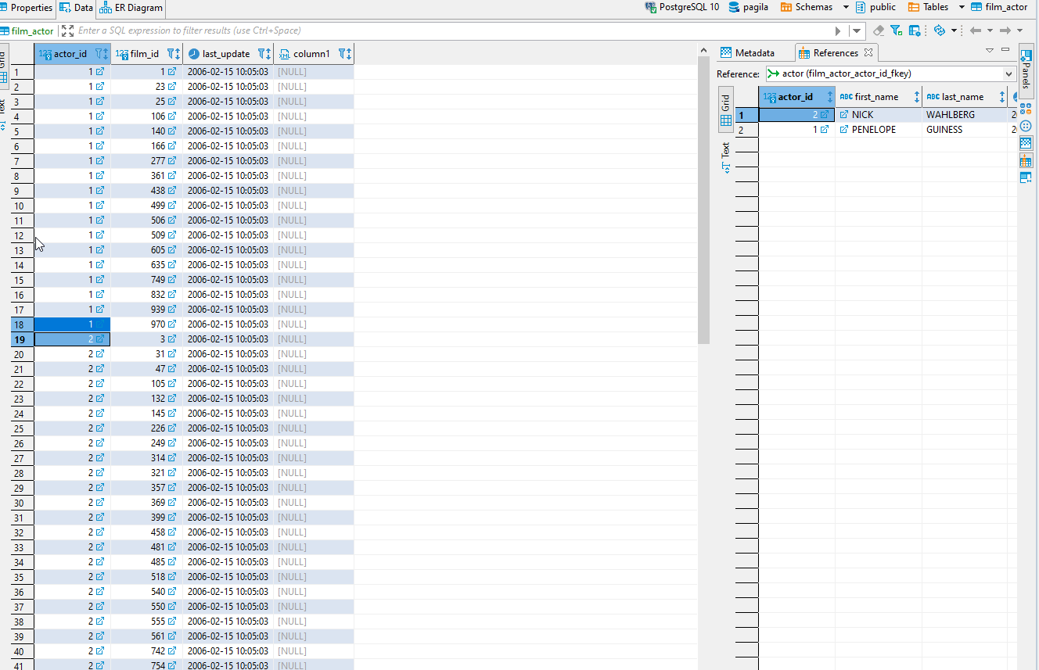The image size is (1039, 670).
Task: Open link icon for film_id 23
Action: [172, 87]
